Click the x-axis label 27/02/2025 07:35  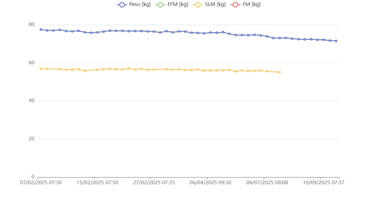tap(154, 182)
